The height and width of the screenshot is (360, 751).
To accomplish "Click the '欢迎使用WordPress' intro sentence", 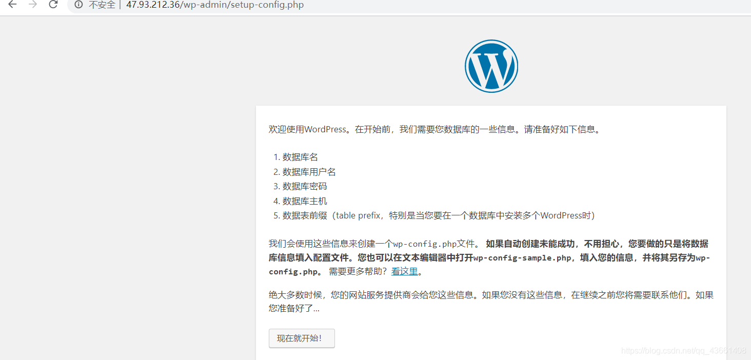I will click(434, 129).
